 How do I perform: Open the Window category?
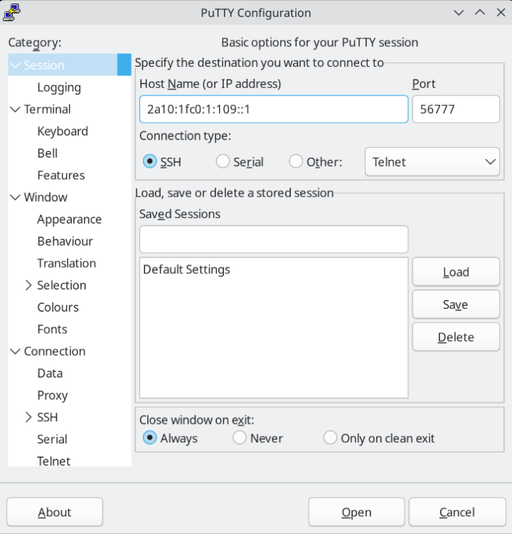pos(46,197)
